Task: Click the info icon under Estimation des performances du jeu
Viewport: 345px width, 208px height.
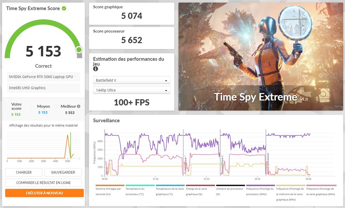Action: (95, 69)
